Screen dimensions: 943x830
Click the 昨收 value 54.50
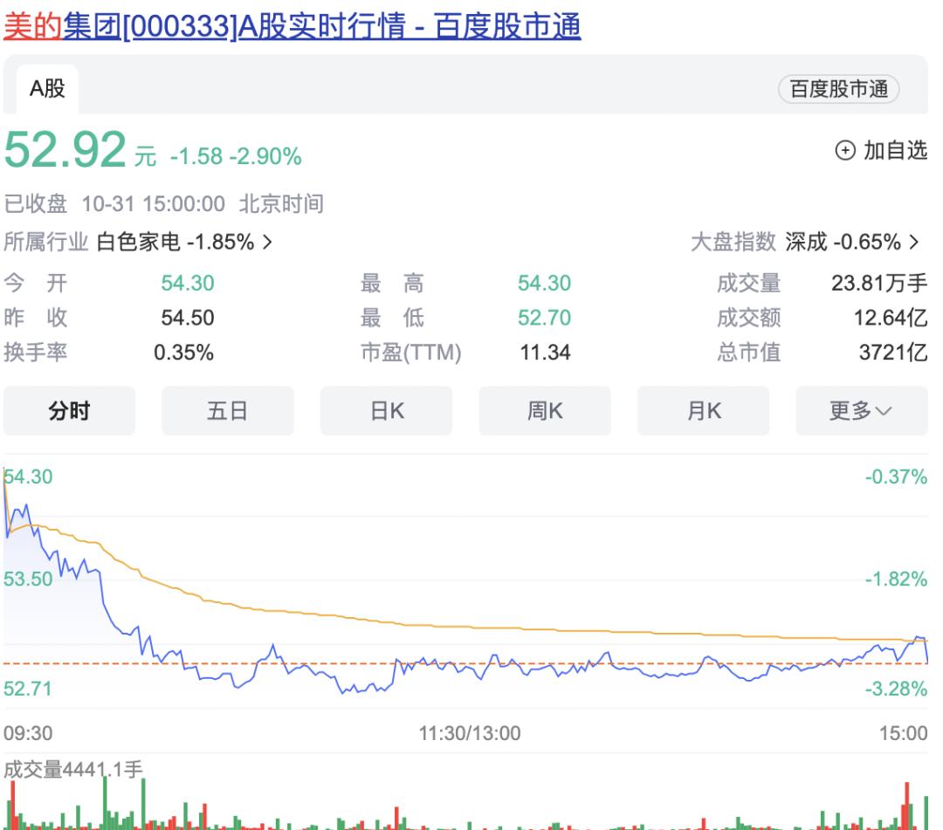[x=188, y=318]
